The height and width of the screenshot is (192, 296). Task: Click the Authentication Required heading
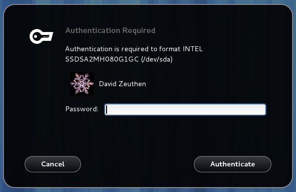(110, 31)
